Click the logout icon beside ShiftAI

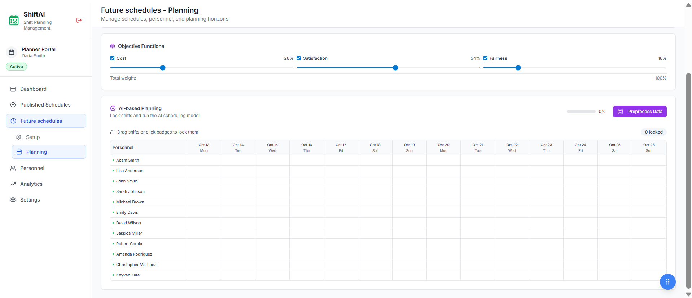coord(79,20)
